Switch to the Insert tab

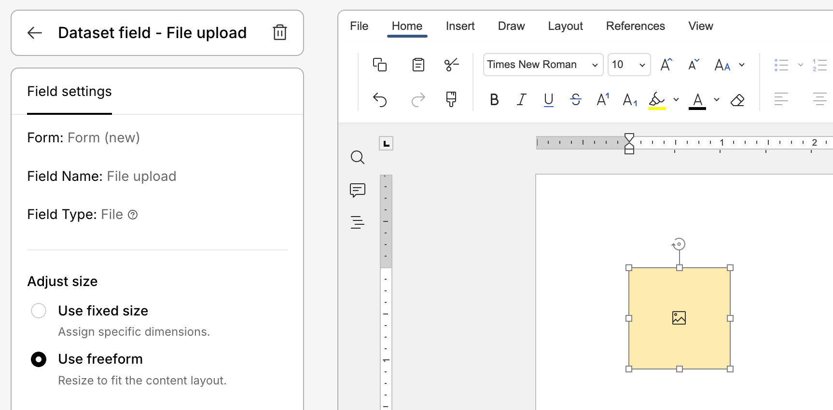(x=460, y=26)
